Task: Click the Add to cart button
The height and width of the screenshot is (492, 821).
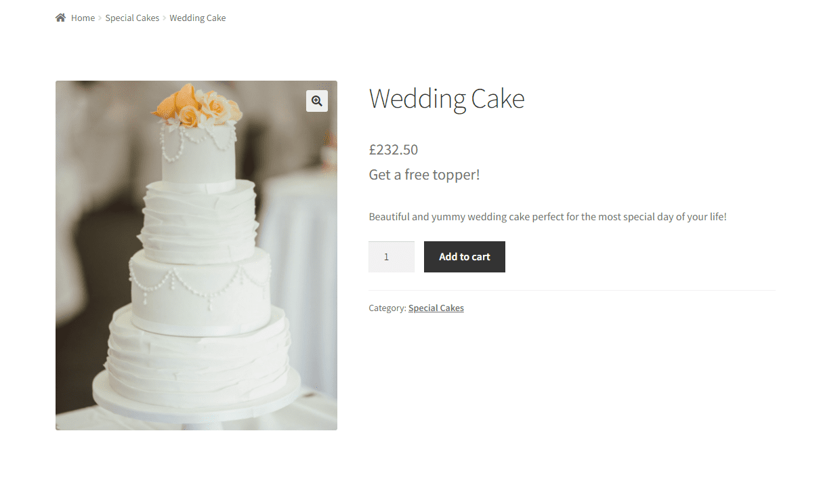Action: (x=465, y=257)
